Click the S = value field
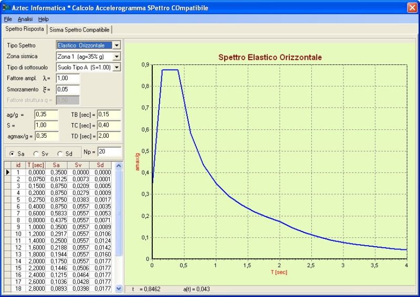This screenshot has width=420, height=297. point(46,125)
